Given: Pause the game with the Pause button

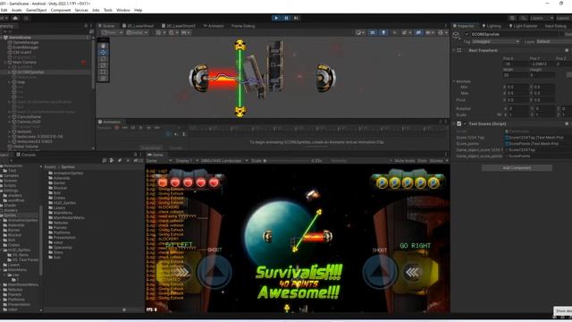Looking at the screenshot, I should pos(286,18).
